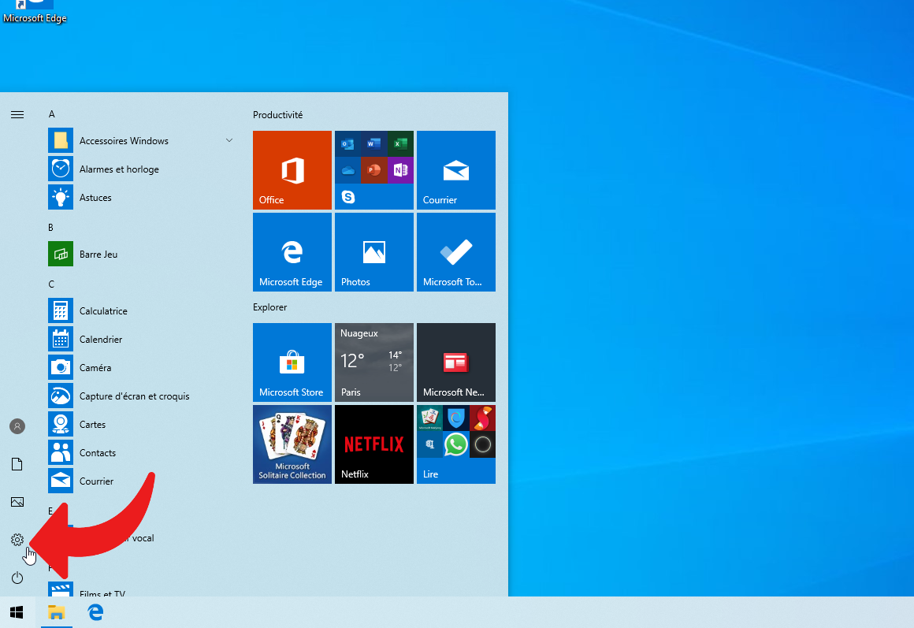Open Microsoft Edge from taskbar
The height and width of the screenshot is (628, 914).
pyautogui.click(x=95, y=612)
